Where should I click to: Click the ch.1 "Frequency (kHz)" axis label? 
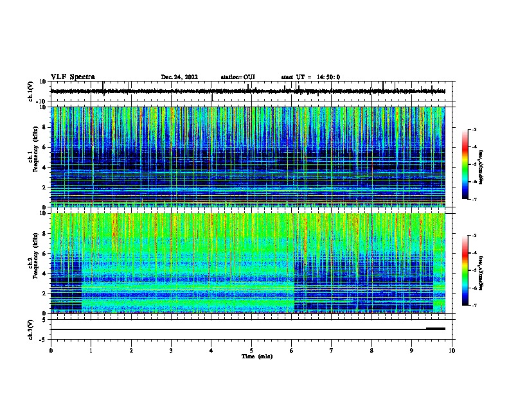(x=35, y=150)
